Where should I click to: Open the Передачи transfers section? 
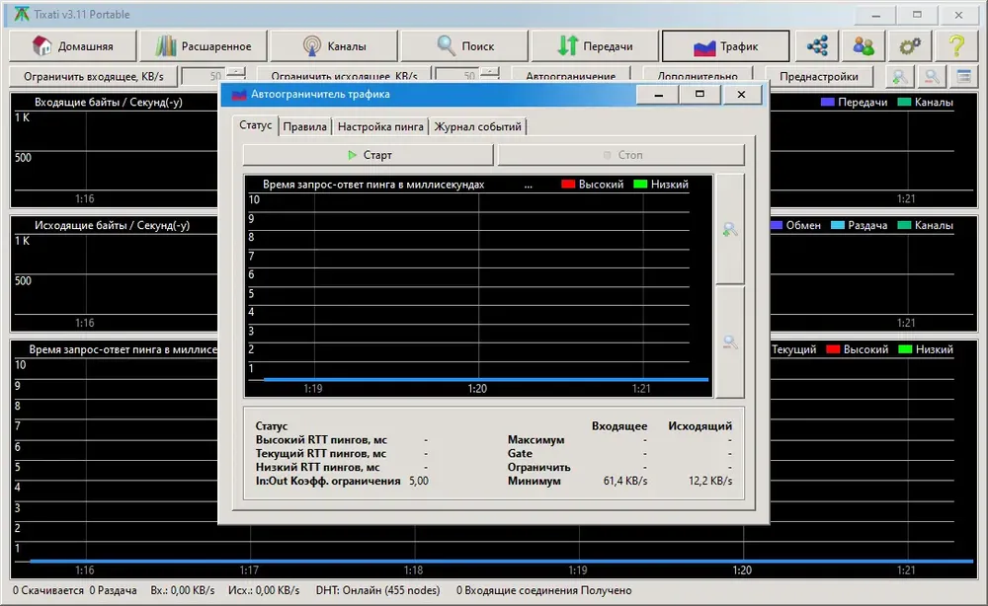click(595, 46)
